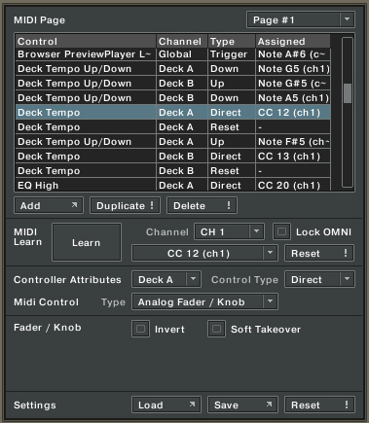Click the Add button
Viewport: 369px width, 423px height.
click(x=49, y=205)
